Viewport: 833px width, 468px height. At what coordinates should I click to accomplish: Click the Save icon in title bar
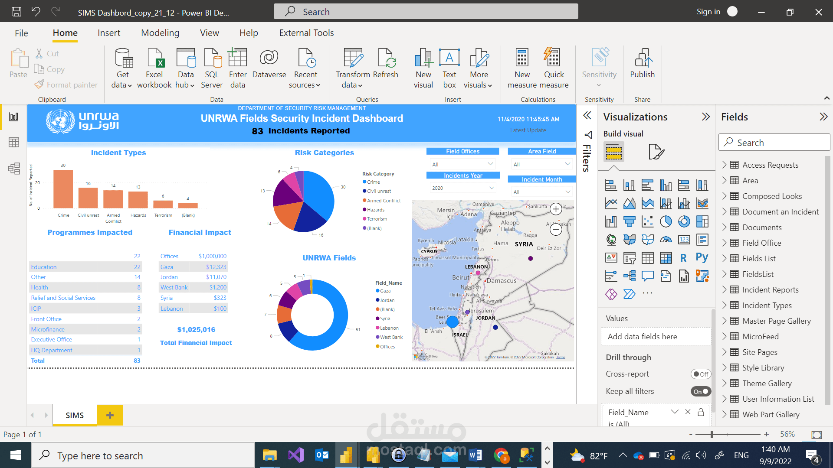click(16, 12)
